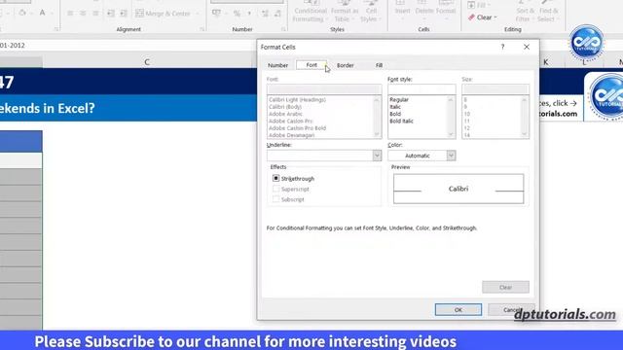This screenshot has width=623, height=350.
Task: Click the Fill Color paint bucket icon
Action: [x=22, y=13]
